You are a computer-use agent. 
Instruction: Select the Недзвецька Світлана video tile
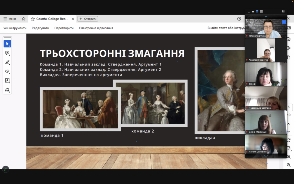pos(266,98)
